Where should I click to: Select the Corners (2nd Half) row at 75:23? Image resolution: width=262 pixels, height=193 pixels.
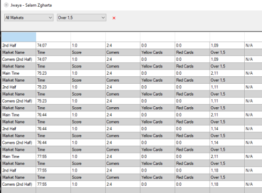(x=132, y=101)
